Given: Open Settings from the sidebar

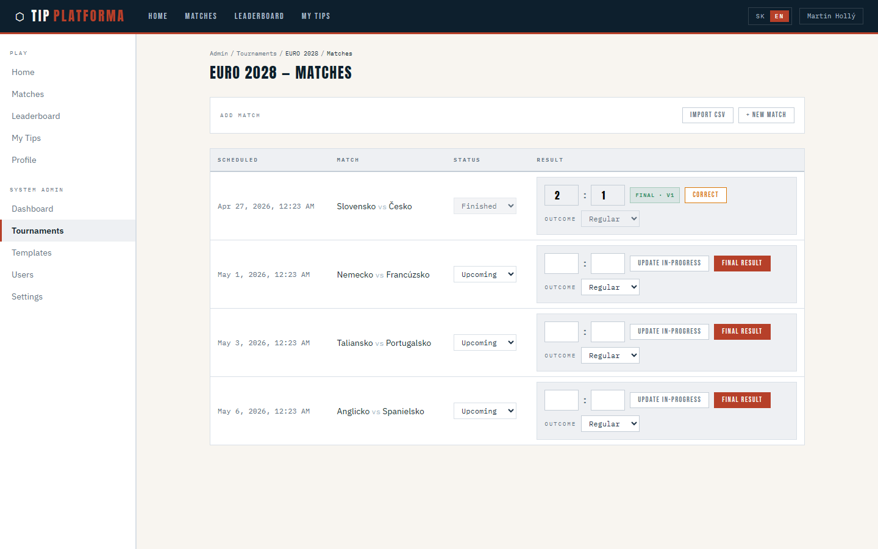Looking at the screenshot, I should (27, 296).
